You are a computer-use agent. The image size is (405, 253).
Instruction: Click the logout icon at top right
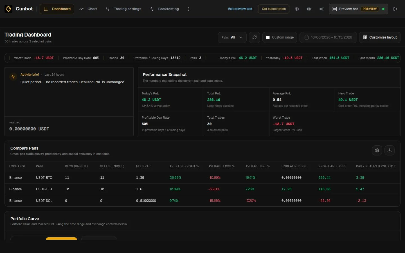pos(395,9)
